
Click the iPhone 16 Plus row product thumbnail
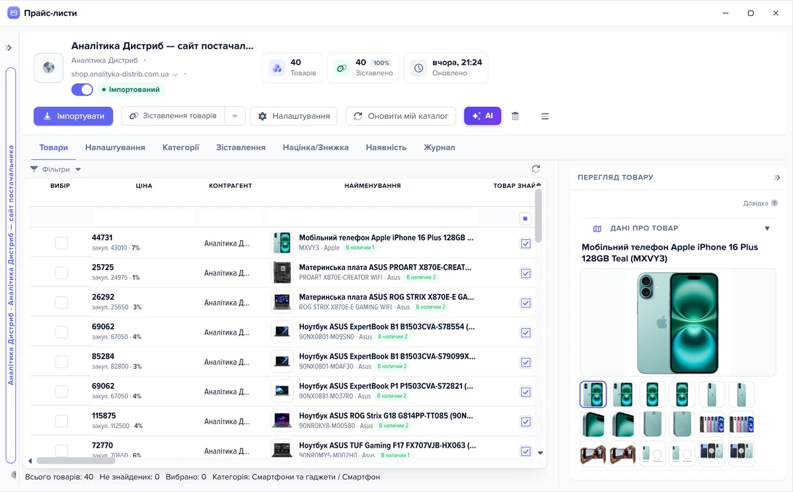282,243
